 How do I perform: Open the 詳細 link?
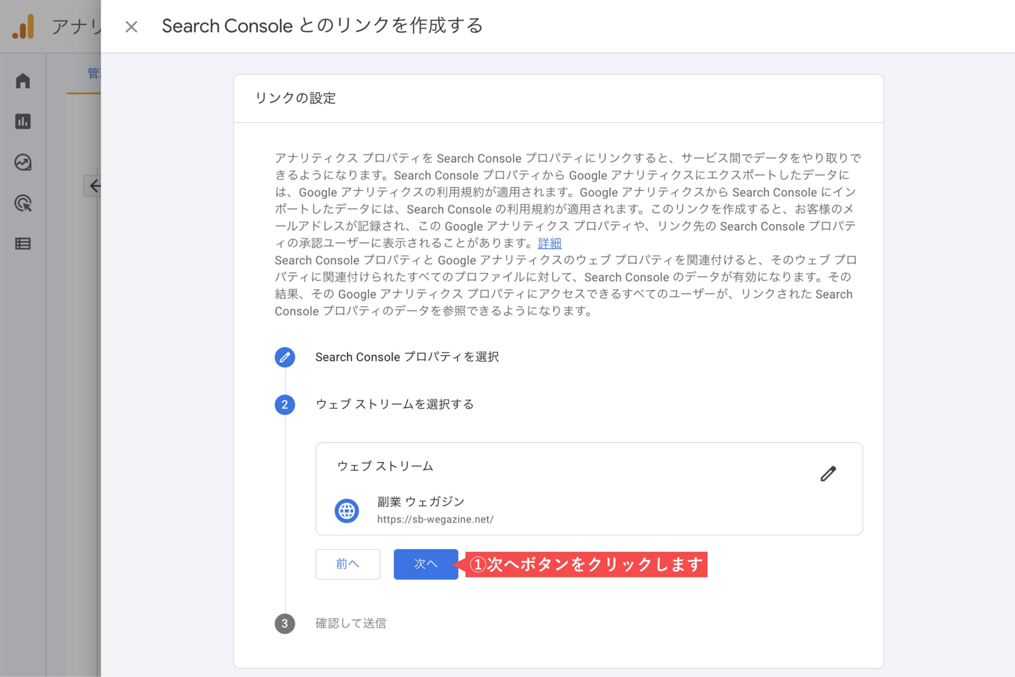(550, 243)
